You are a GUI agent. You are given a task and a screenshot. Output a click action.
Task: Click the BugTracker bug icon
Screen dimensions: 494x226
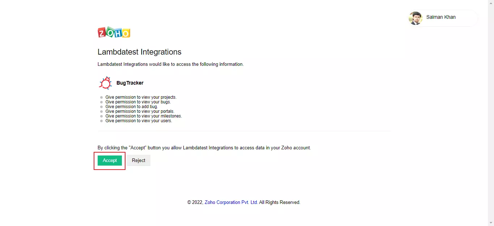105,83
